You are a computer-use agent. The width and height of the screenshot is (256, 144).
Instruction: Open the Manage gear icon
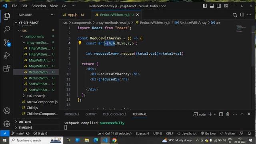coord(7,124)
